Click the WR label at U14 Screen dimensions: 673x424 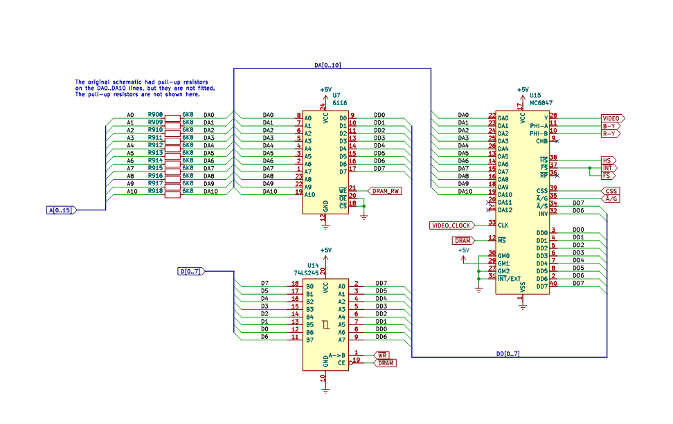point(382,355)
